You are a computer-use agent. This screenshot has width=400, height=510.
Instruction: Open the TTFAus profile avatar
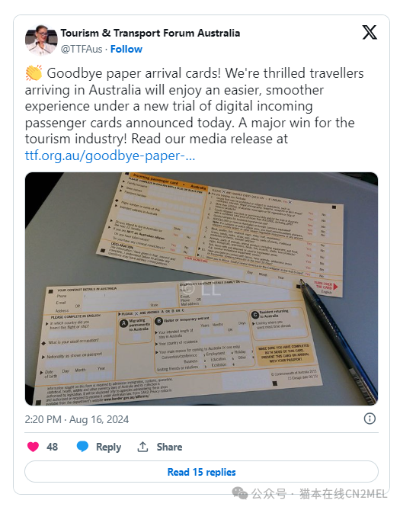click(x=41, y=40)
